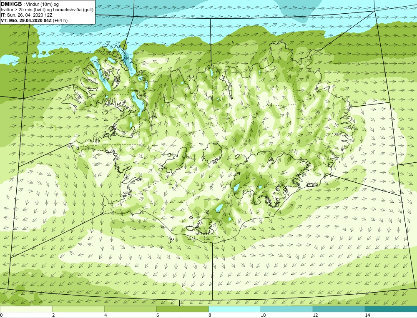Click the legend value label 0

1,315
